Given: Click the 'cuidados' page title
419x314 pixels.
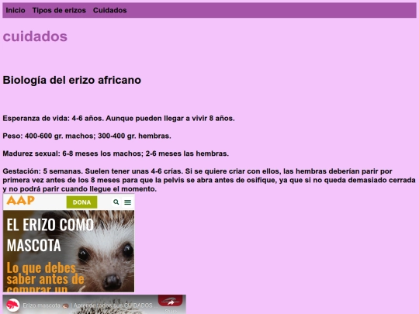Looking at the screenshot, I should click(x=35, y=36).
